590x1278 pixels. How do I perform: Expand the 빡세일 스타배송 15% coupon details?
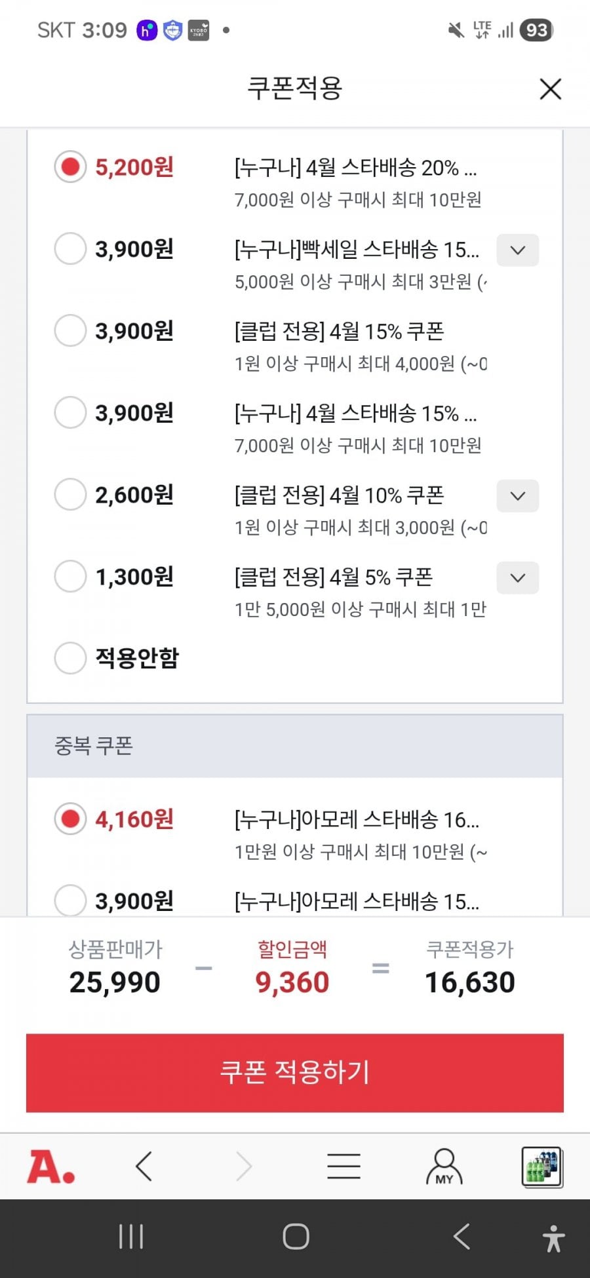pos(517,250)
